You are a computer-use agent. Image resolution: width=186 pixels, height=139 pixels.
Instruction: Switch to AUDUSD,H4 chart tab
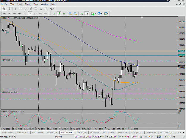[37, 132]
